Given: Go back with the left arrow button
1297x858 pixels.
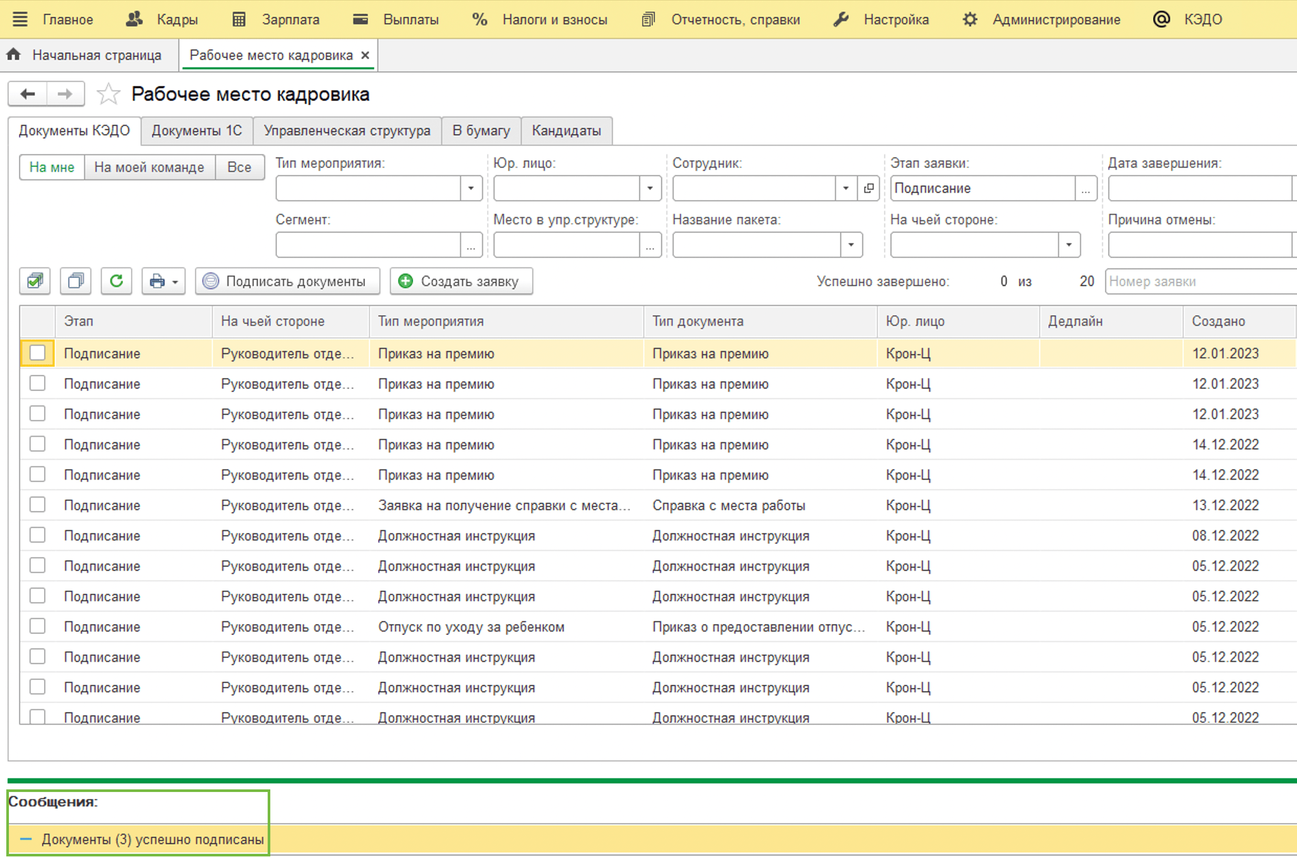Looking at the screenshot, I should pyautogui.click(x=27, y=94).
